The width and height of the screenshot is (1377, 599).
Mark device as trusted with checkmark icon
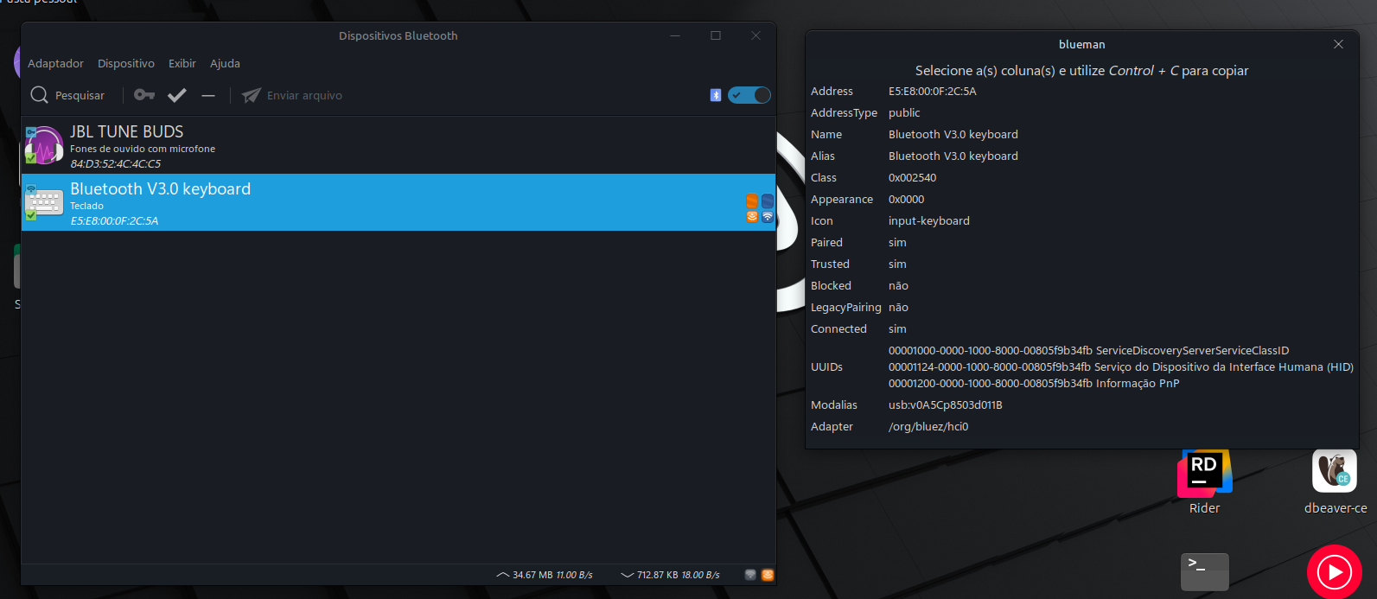click(x=177, y=95)
